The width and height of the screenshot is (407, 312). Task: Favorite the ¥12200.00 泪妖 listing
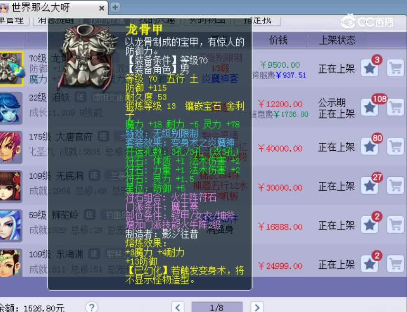(370, 107)
